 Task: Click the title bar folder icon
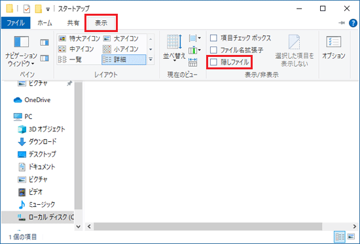pos(10,9)
